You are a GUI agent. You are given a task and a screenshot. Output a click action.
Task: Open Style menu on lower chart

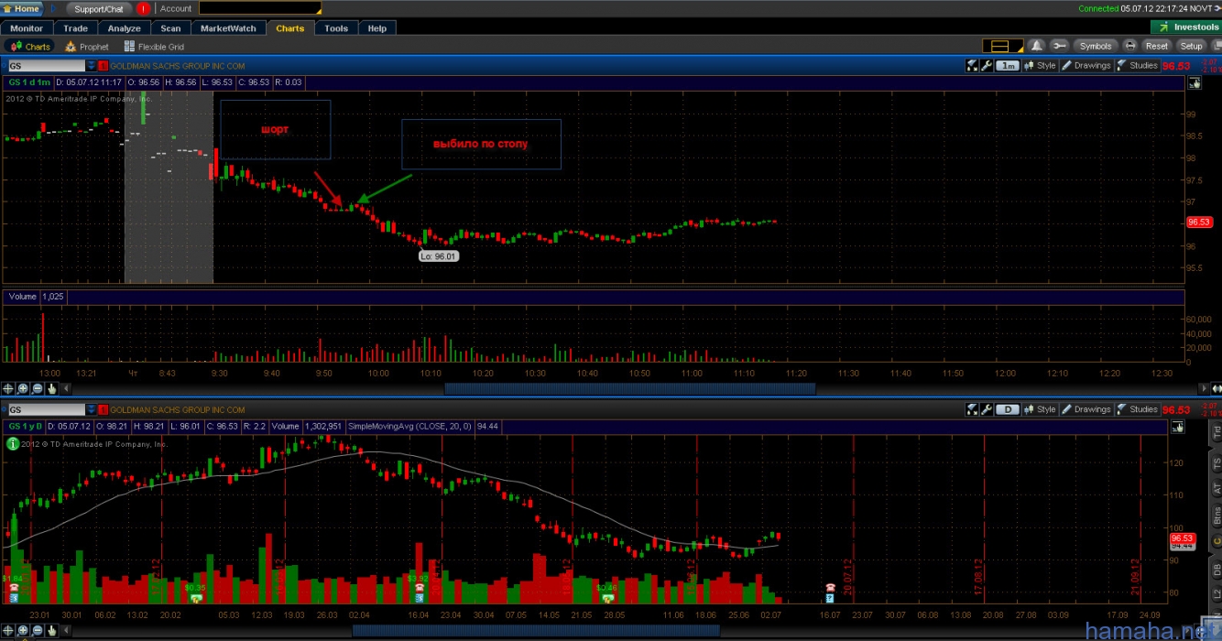1040,409
